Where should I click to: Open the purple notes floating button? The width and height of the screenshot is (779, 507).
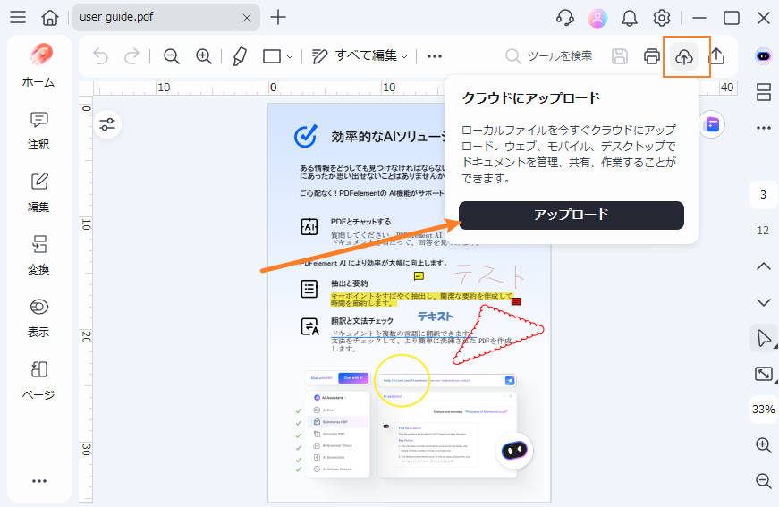[x=713, y=124]
